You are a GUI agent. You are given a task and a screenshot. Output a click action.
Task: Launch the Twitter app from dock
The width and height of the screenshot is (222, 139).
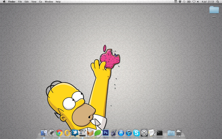75,133
